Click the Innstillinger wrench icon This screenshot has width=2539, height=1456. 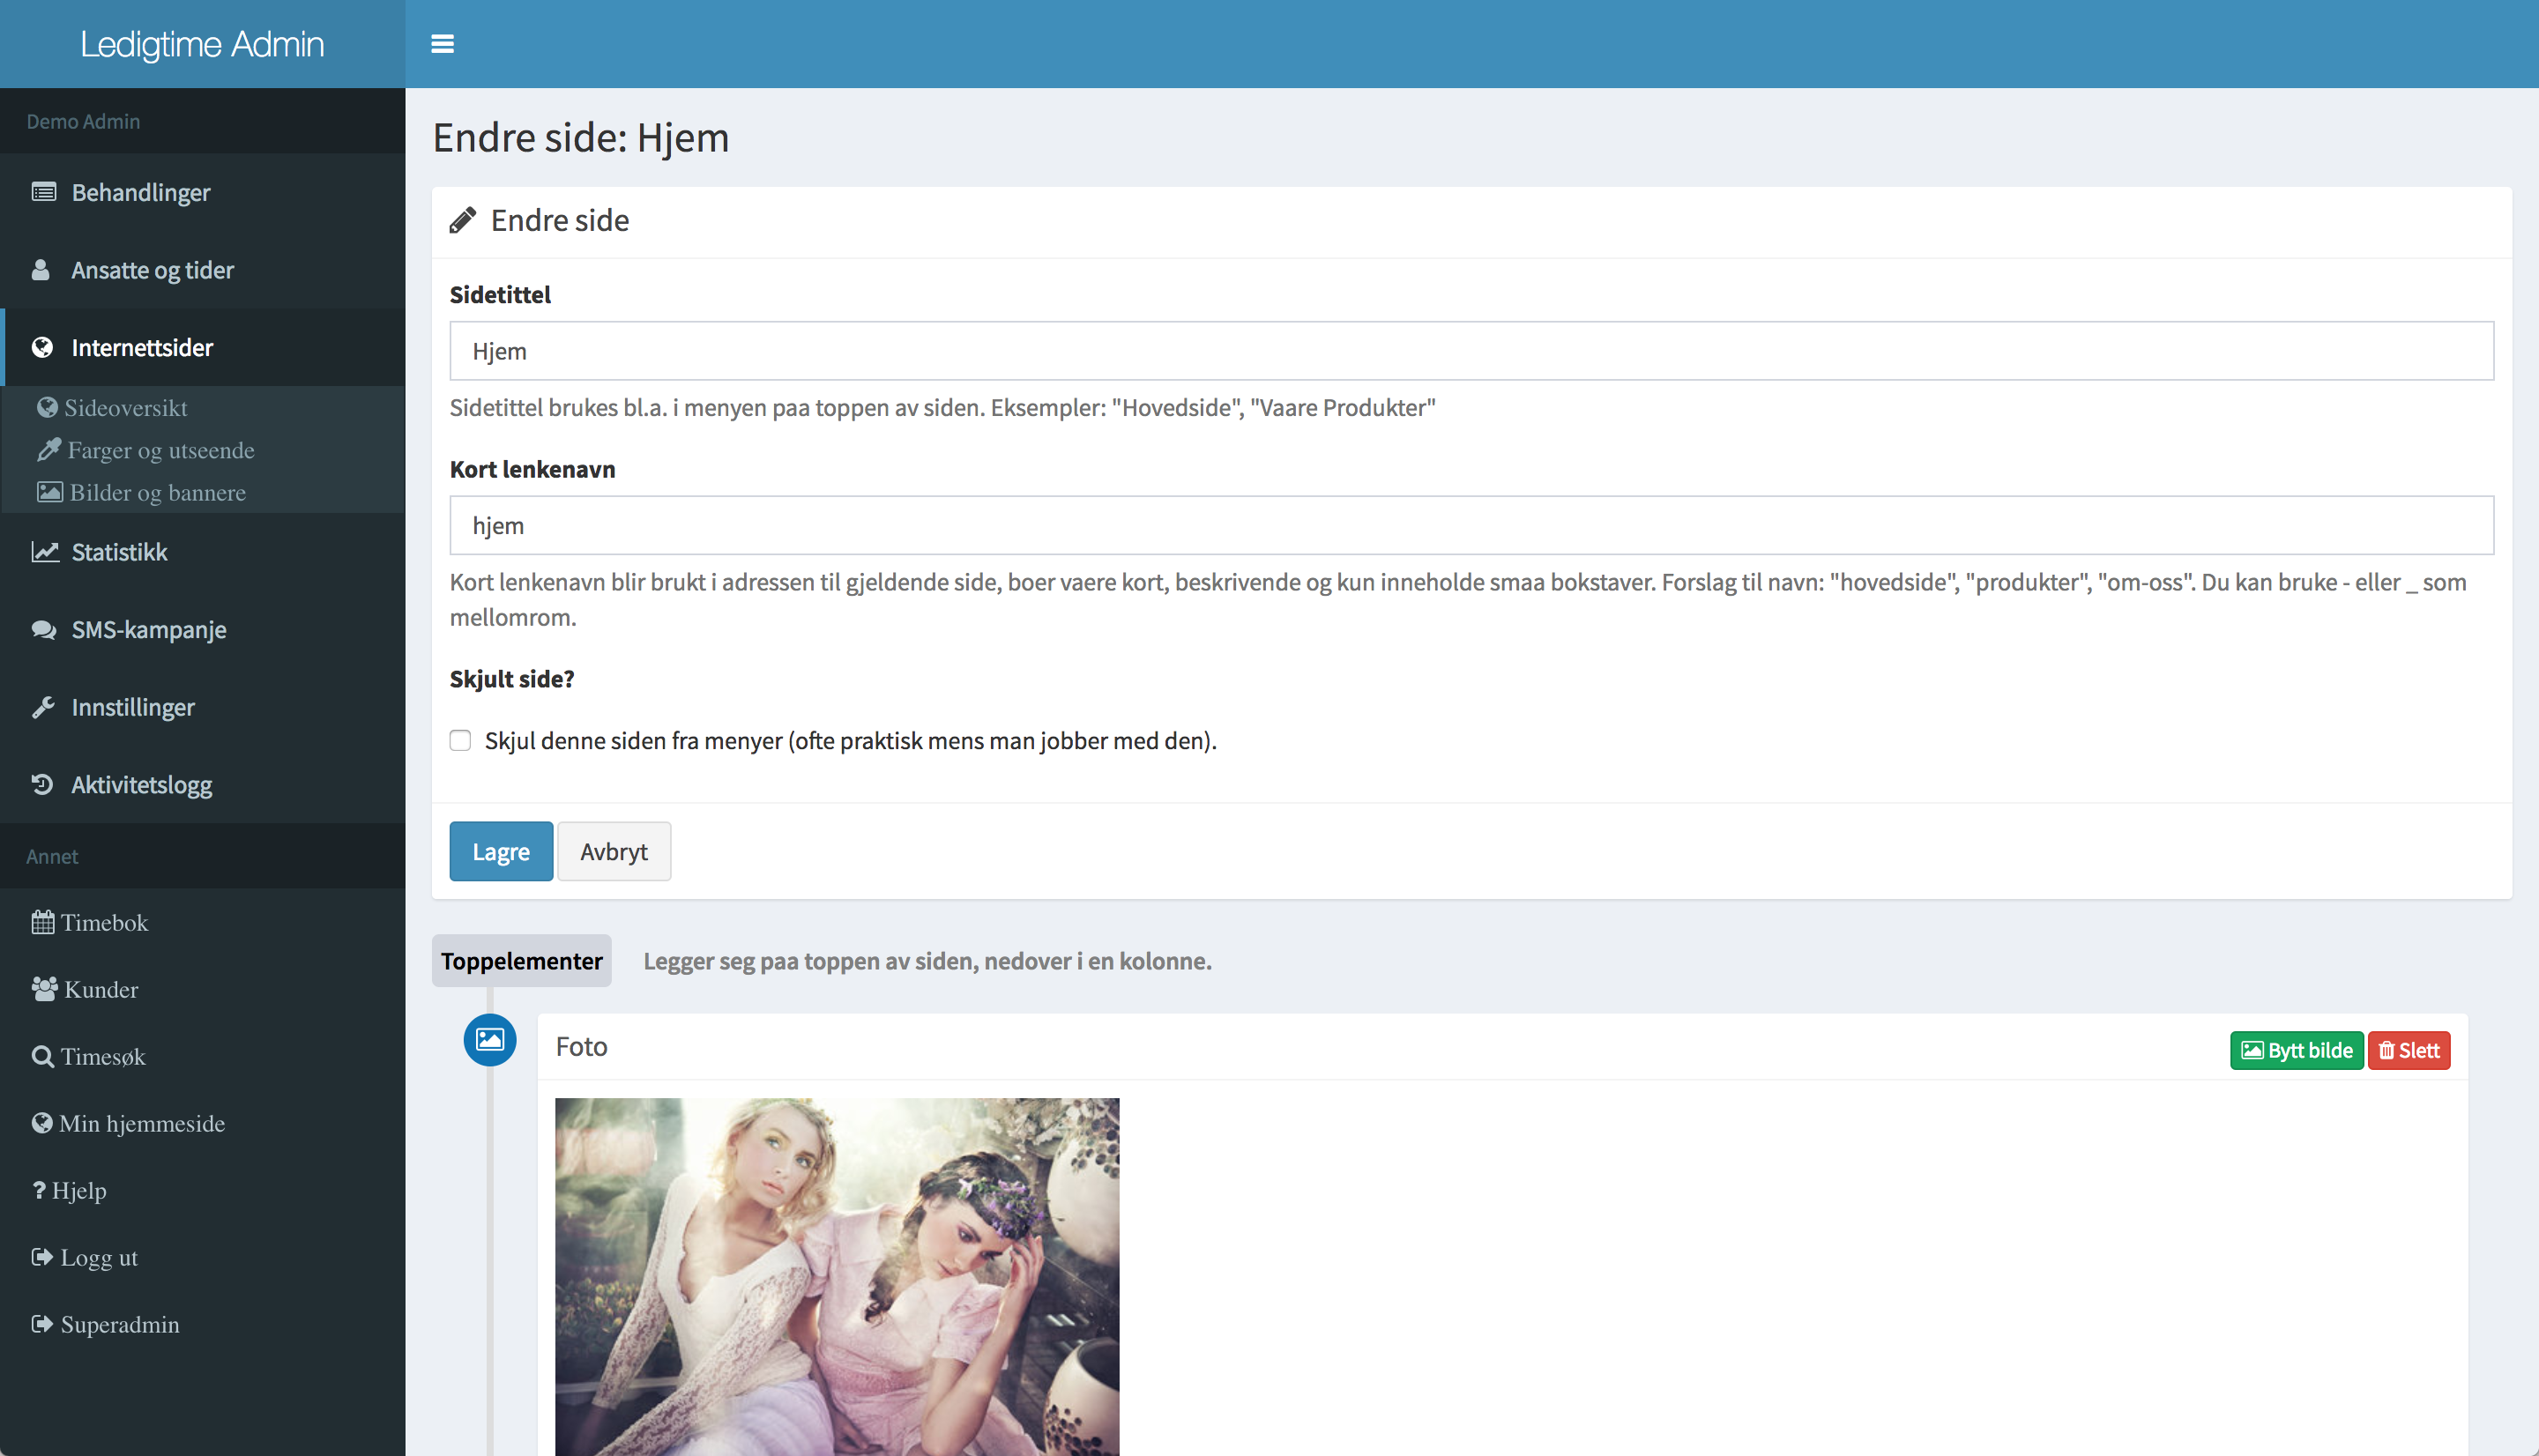coord(43,707)
